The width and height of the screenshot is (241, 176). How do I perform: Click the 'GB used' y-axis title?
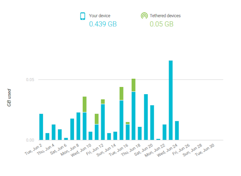coord(9,98)
